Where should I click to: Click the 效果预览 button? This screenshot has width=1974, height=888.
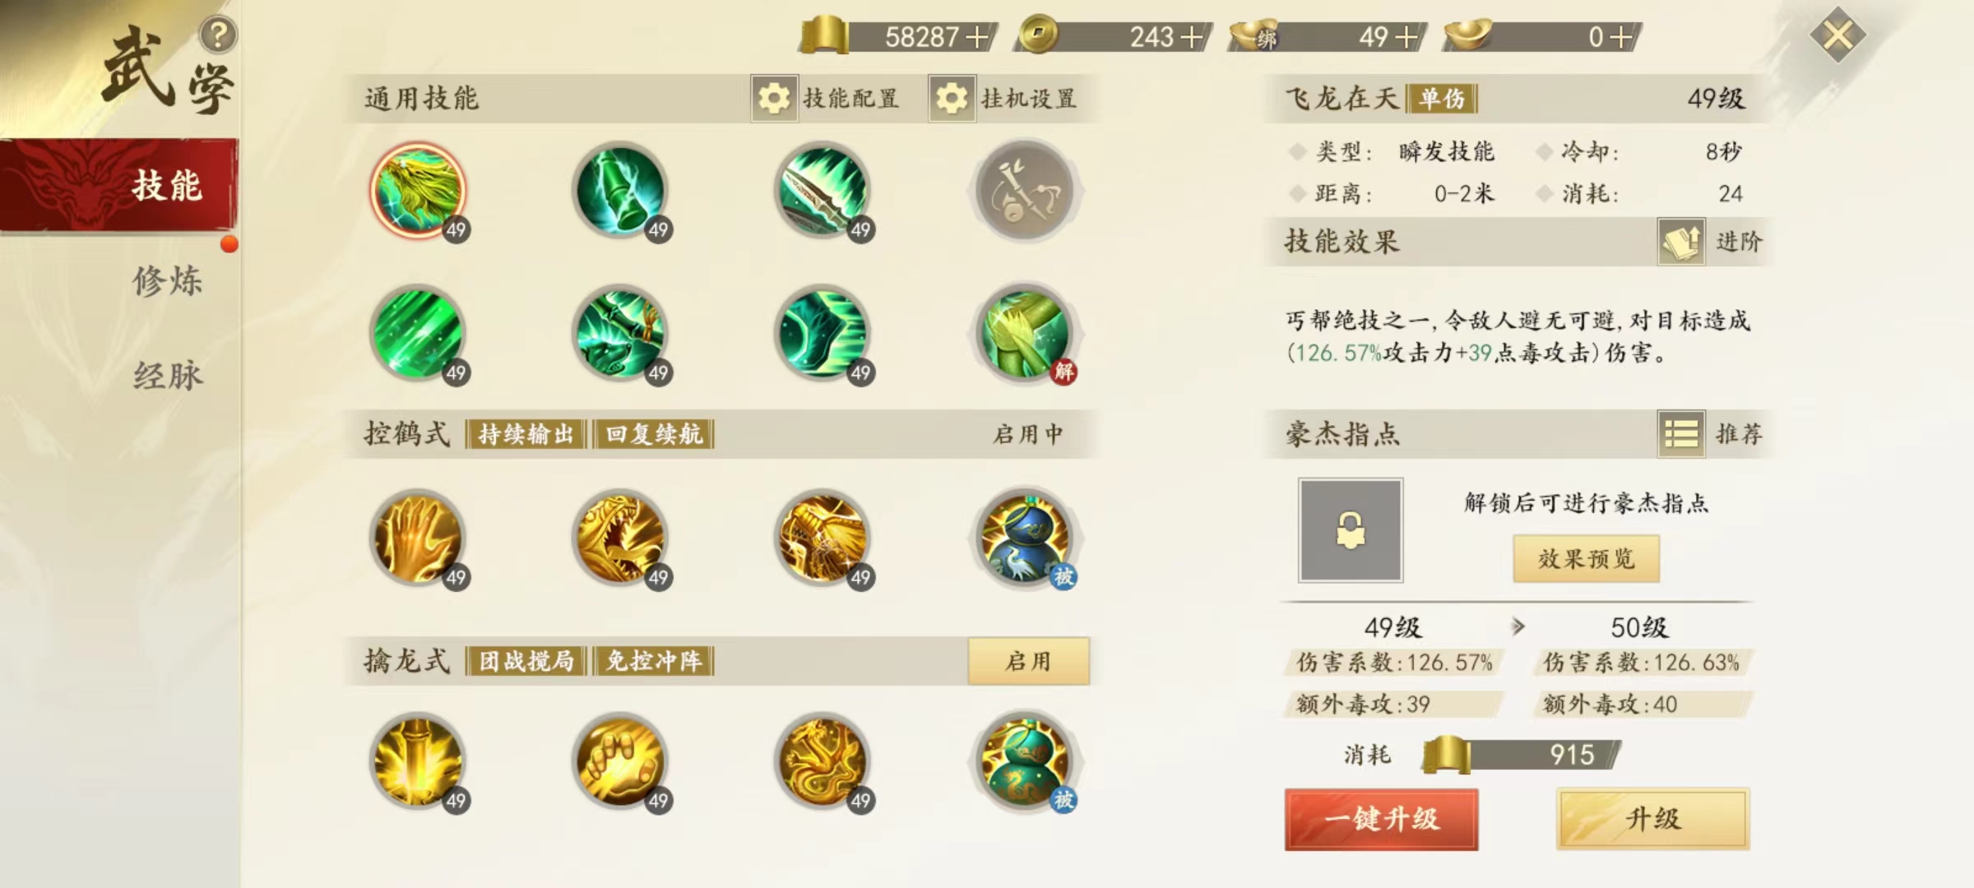coord(1587,558)
